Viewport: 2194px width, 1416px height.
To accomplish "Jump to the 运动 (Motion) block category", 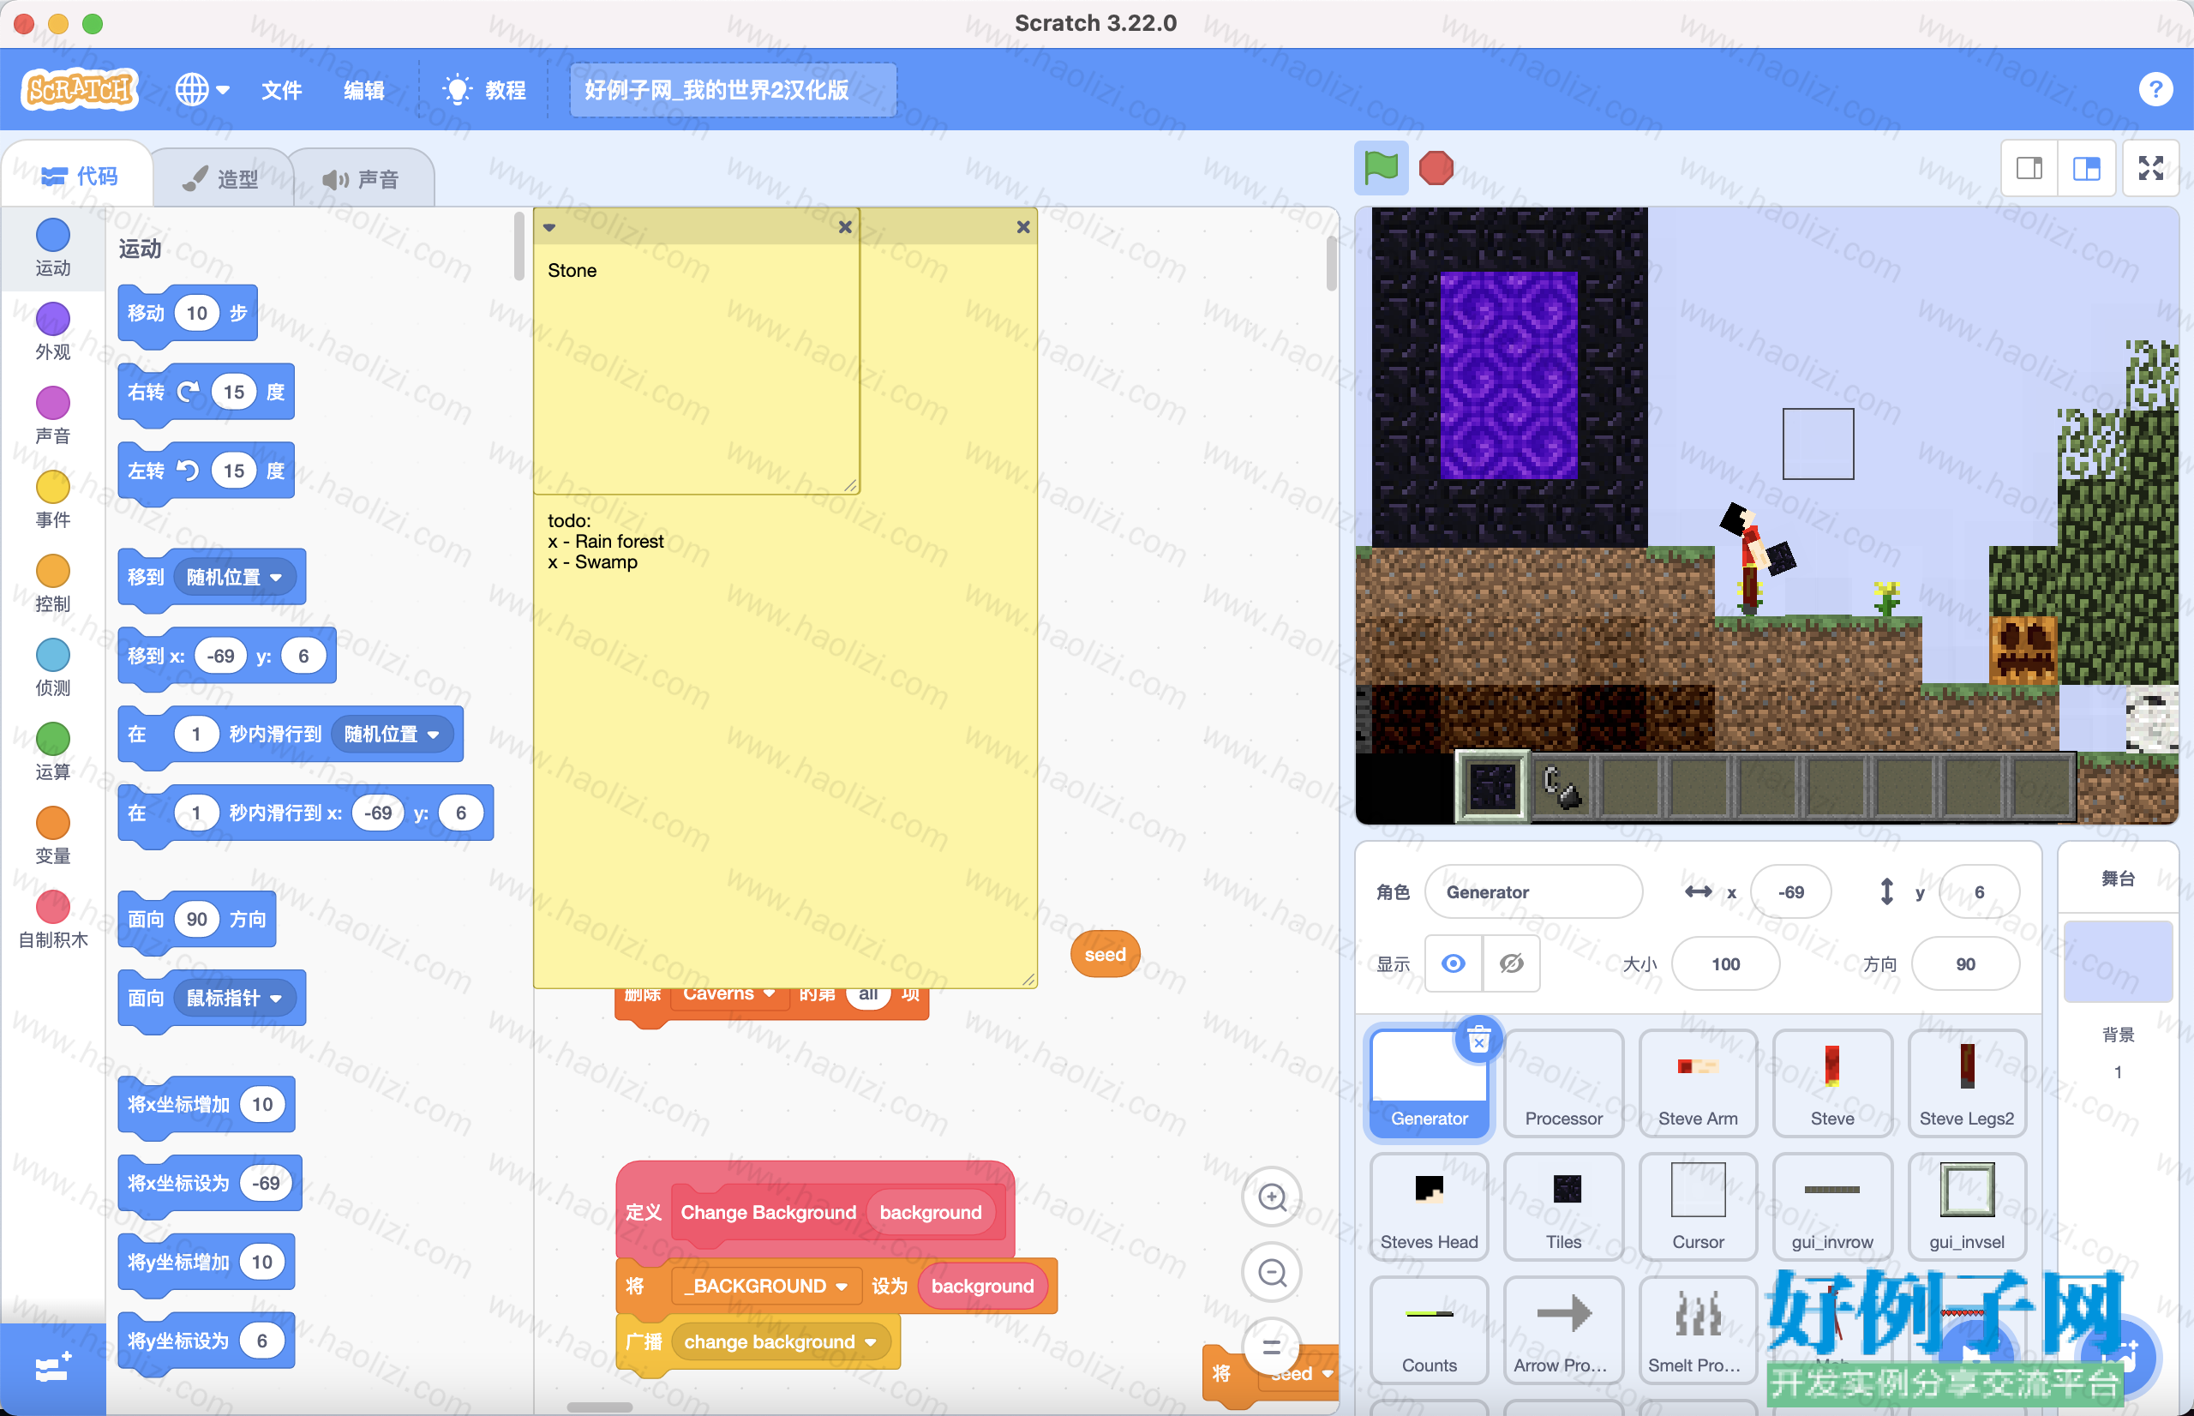I will [x=52, y=249].
